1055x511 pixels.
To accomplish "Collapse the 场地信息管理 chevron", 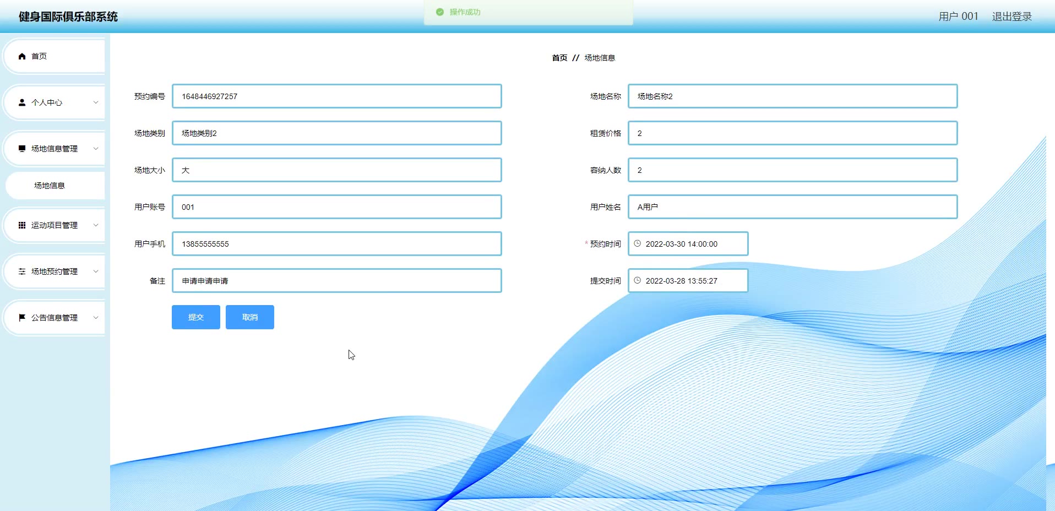I will [96, 149].
